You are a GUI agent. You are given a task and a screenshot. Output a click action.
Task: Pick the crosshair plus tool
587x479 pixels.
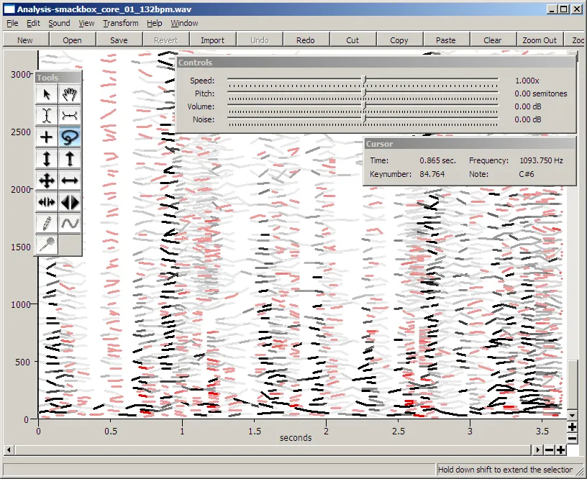click(47, 137)
